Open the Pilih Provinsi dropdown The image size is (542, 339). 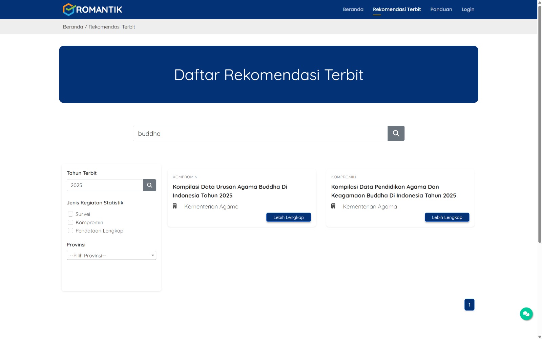click(x=111, y=256)
